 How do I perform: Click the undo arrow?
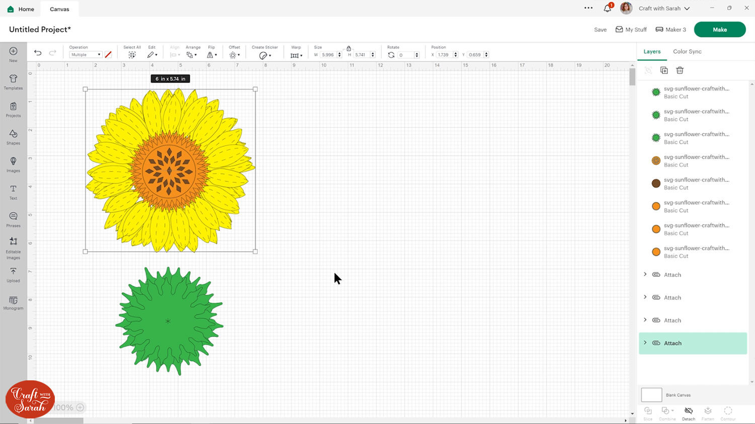coord(38,53)
